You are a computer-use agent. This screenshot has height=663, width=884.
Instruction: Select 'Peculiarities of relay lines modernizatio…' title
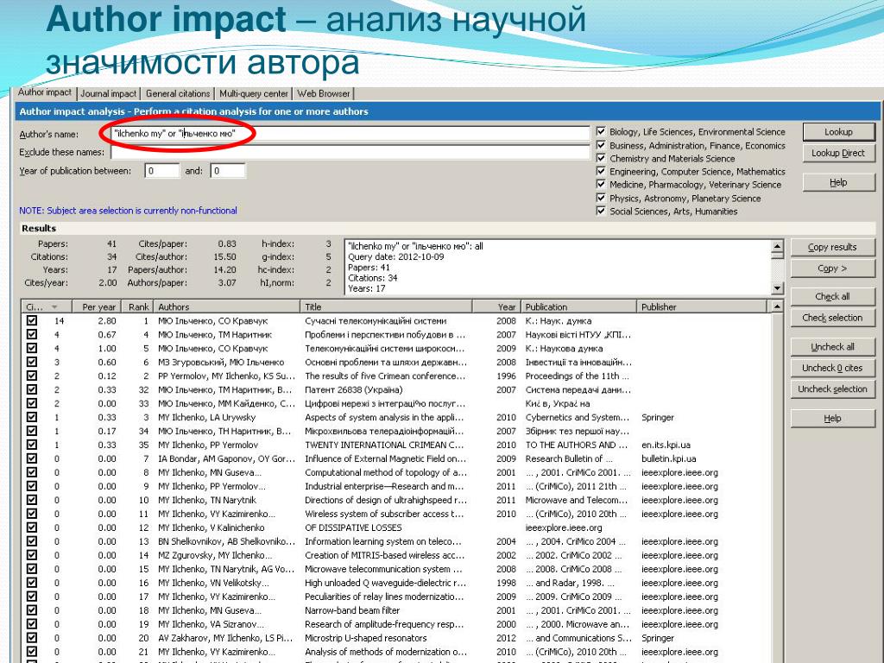(384, 597)
